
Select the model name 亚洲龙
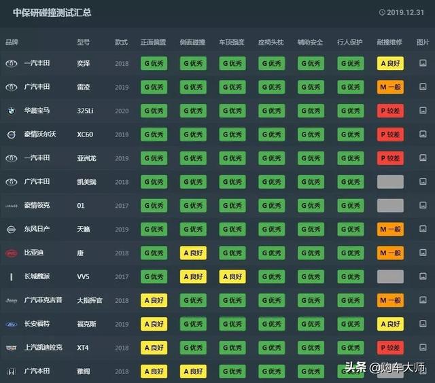point(86,158)
